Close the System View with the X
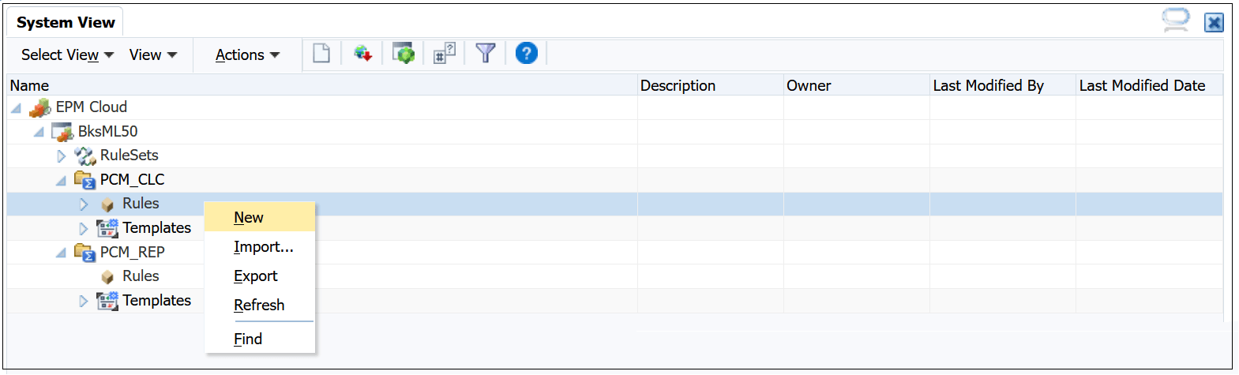This screenshot has height=375, width=1239. [1214, 22]
